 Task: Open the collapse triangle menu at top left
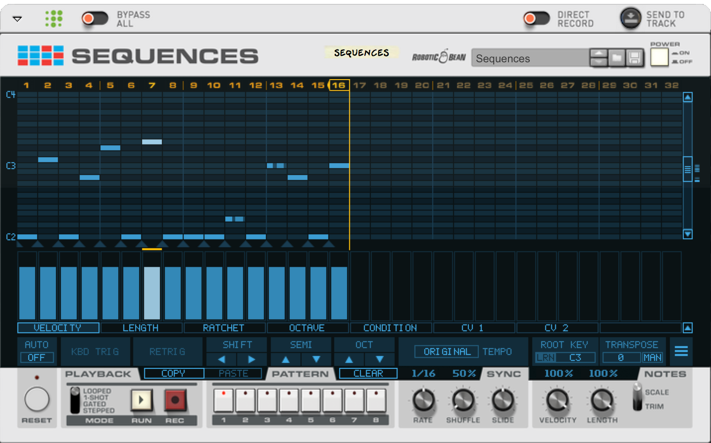(x=17, y=19)
